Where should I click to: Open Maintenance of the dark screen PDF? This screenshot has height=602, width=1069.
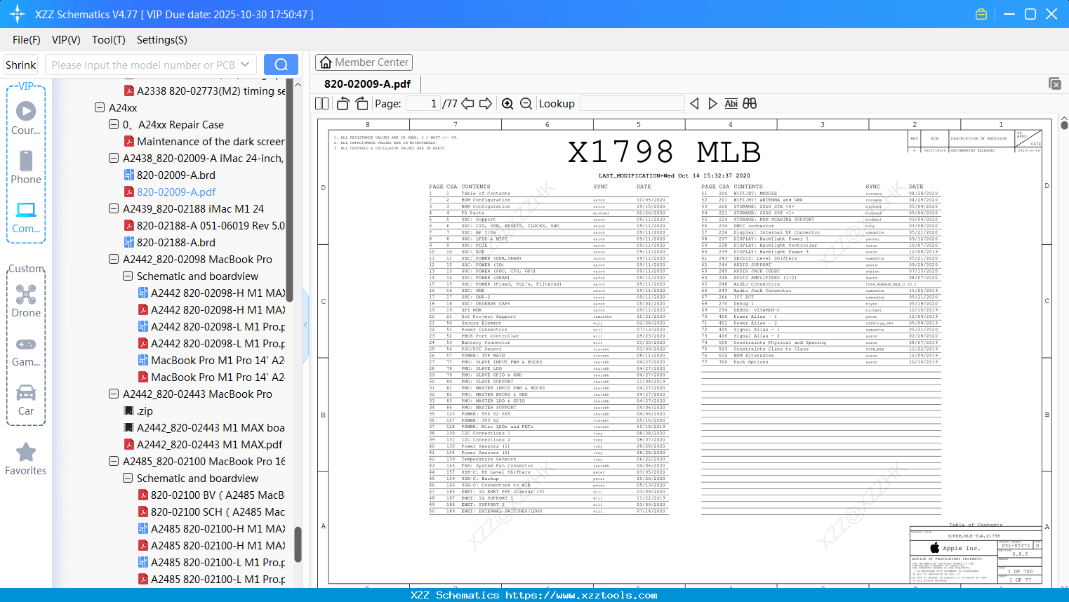click(205, 142)
